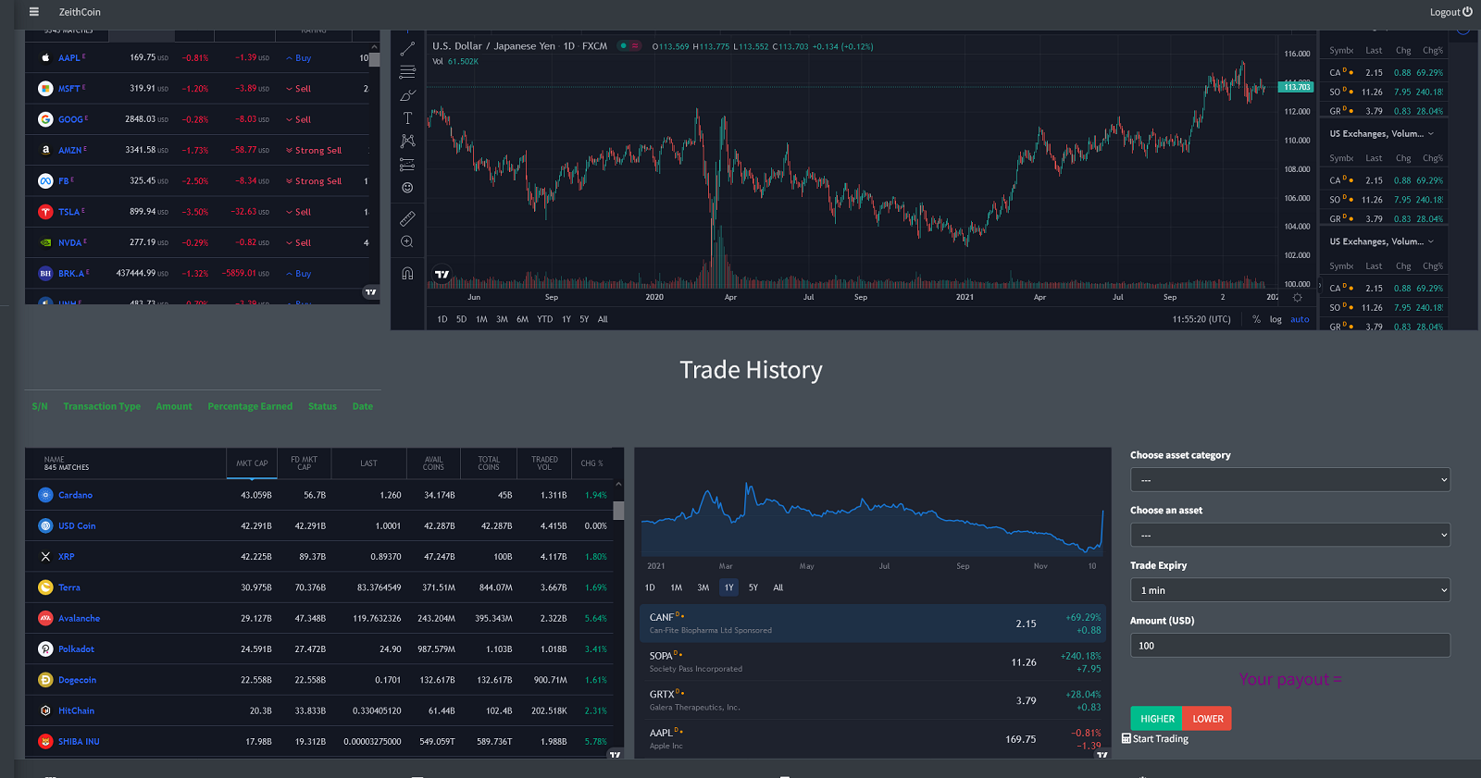Image resolution: width=1481 pixels, height=778 pixels.
Task: Open the emoji icons tool
Action: (x=407, y=188)
